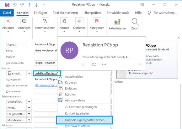
Task: Go to previous item with up arrow
Action: tap(29, 5)
